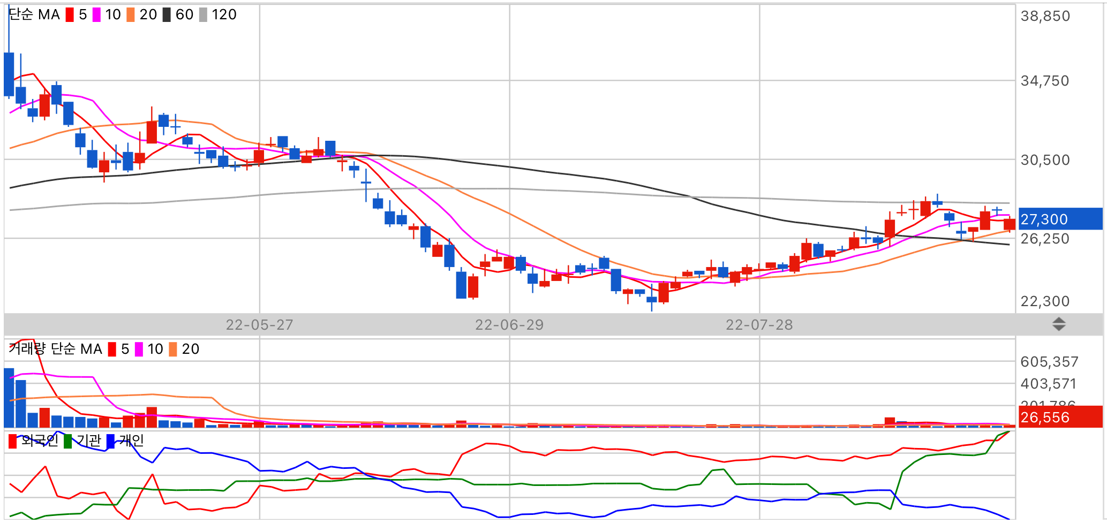Click the 26,250 price axis label

click(x=1045, y=239)
